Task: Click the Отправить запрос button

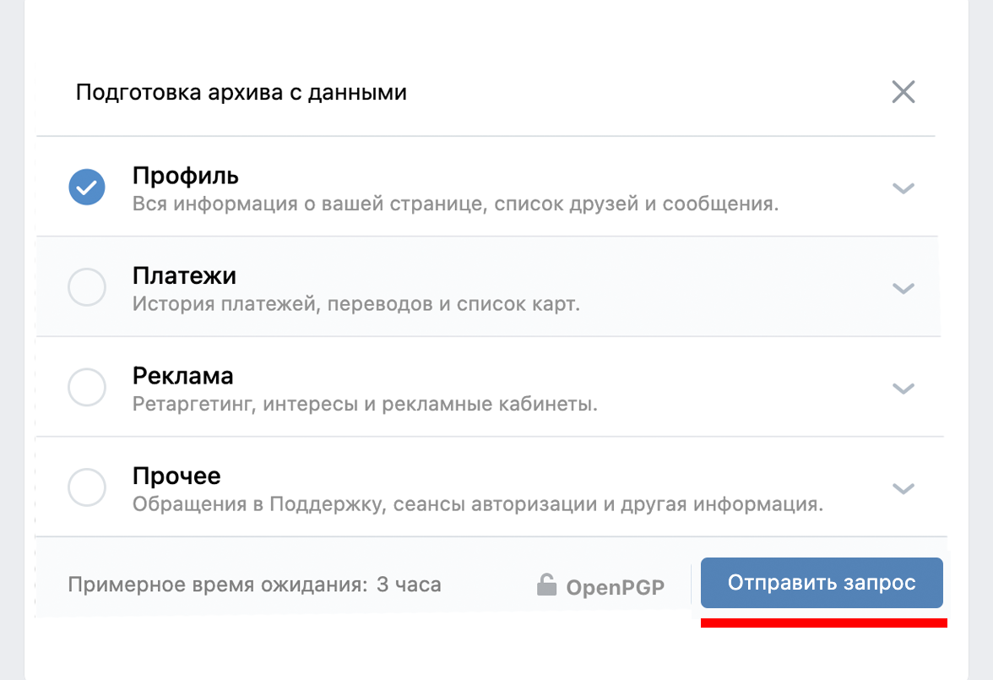Action: [x=822, y=583]
